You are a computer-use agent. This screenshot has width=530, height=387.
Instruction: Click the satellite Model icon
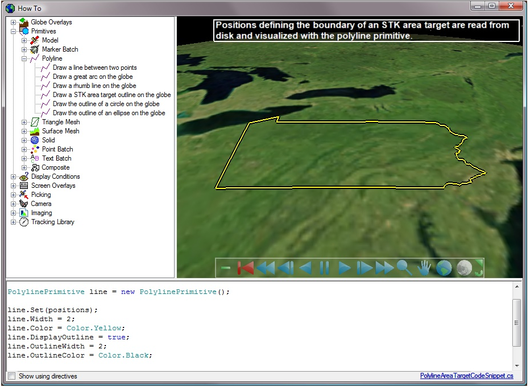pyautogui.click(x=35, y=40)
